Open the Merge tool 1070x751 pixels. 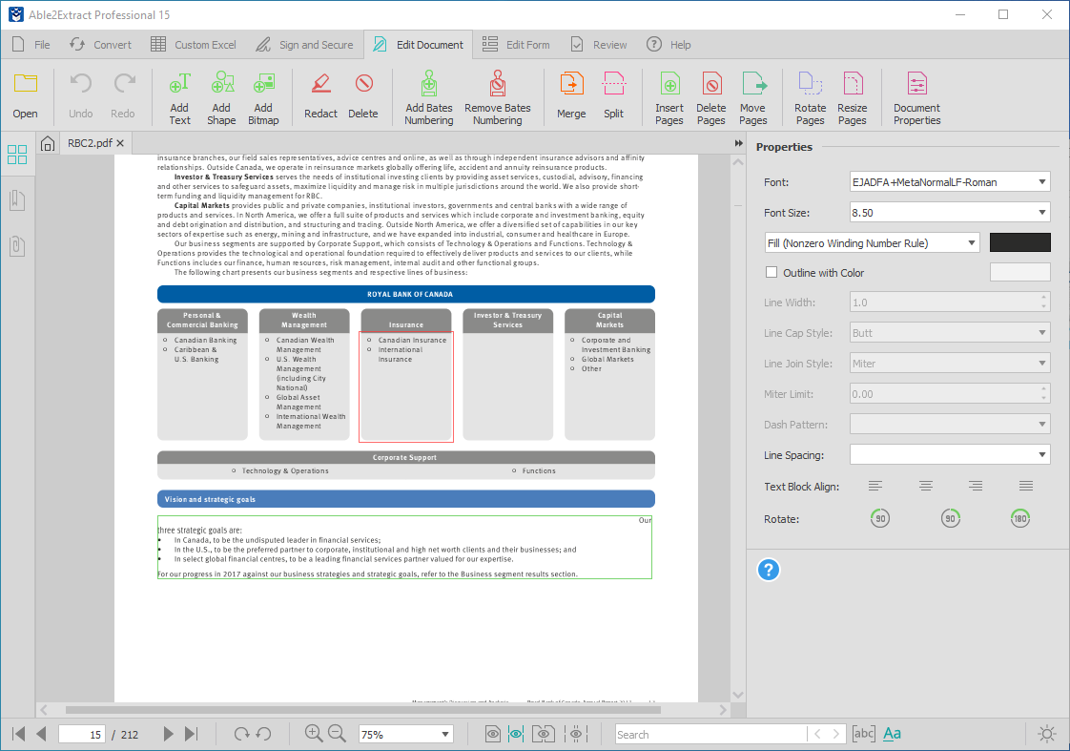click(570, 95)
